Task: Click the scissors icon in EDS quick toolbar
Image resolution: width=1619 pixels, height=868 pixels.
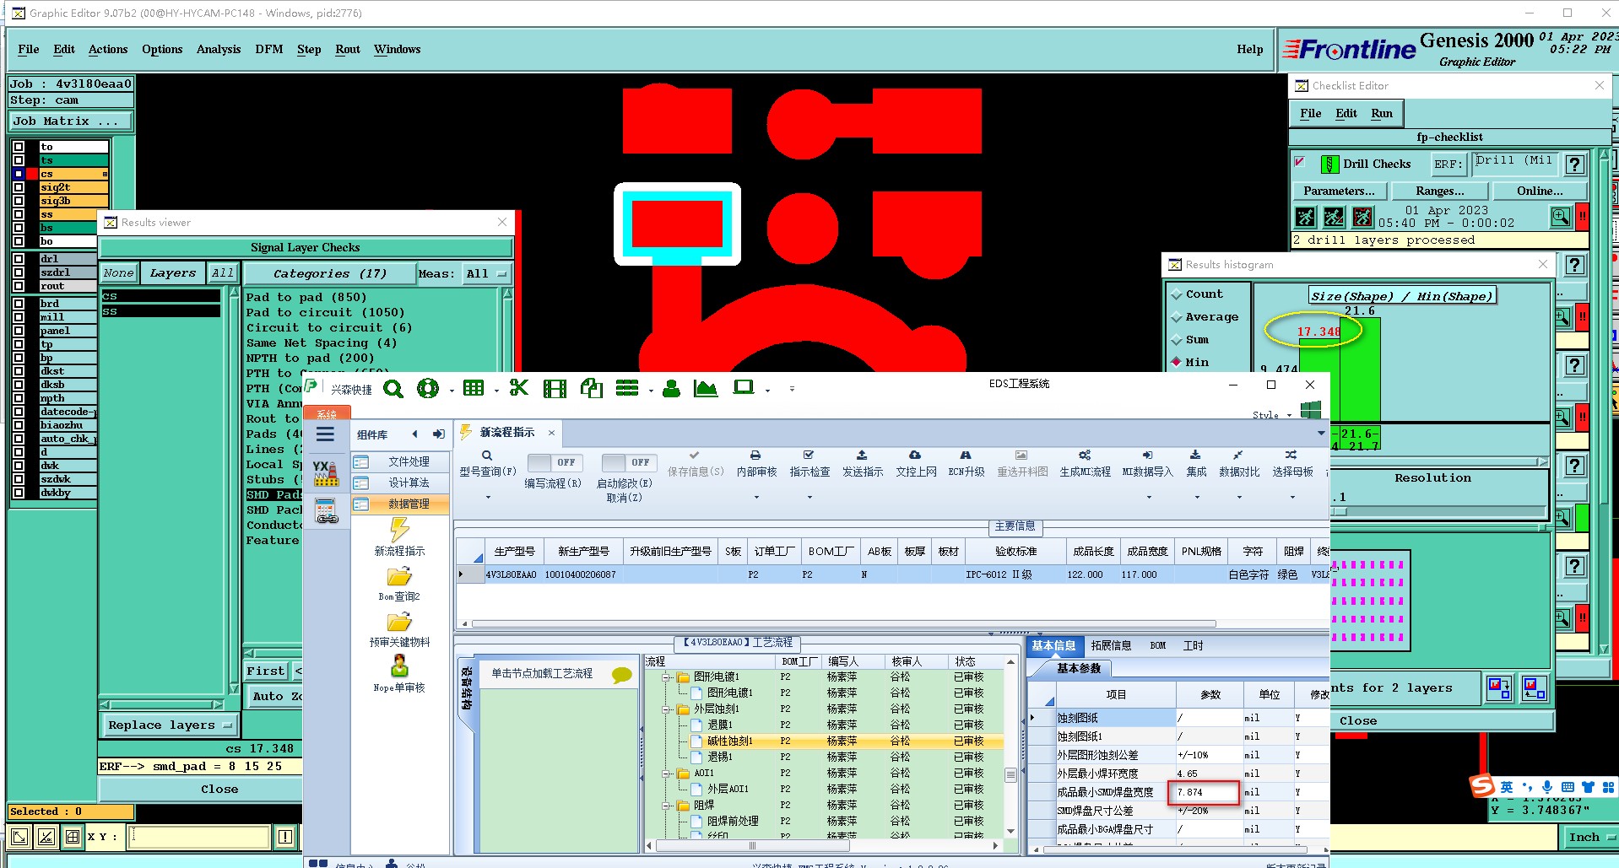Action: pyautogui.click(x=519, y=388)
